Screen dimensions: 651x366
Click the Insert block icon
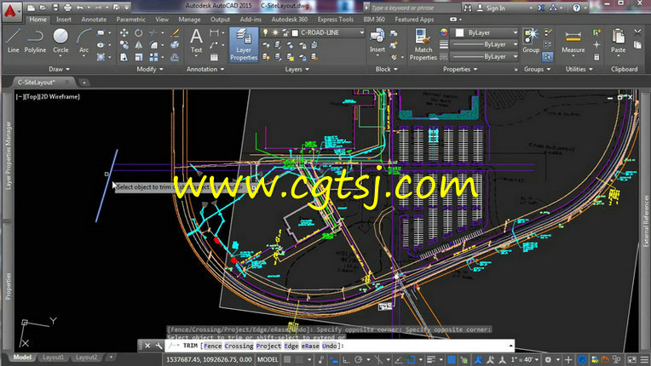[377, 41]
